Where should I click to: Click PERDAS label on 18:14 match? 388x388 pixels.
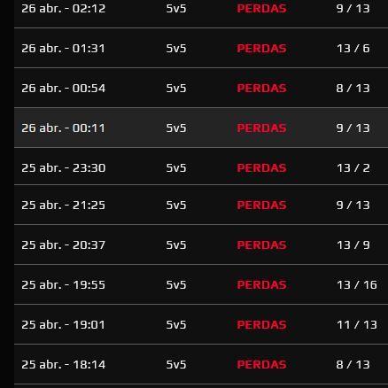(x=261, y=364)
